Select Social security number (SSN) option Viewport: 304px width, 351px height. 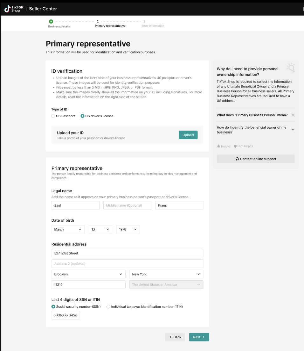point(53,307)
